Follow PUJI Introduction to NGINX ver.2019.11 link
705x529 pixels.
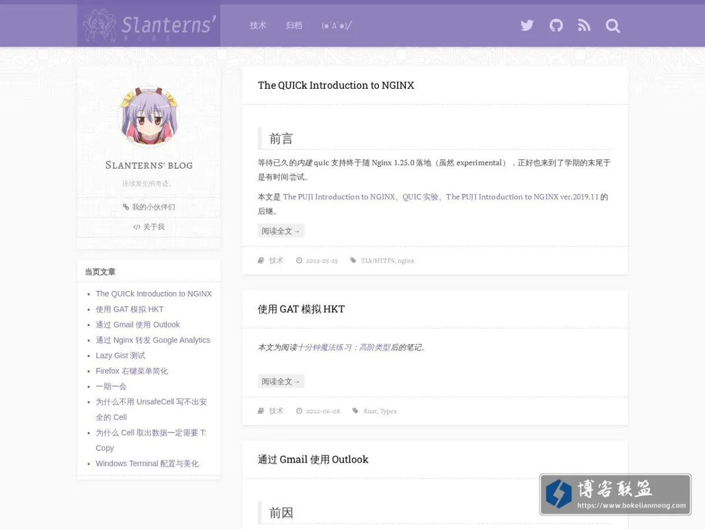[x=522, y=197]
